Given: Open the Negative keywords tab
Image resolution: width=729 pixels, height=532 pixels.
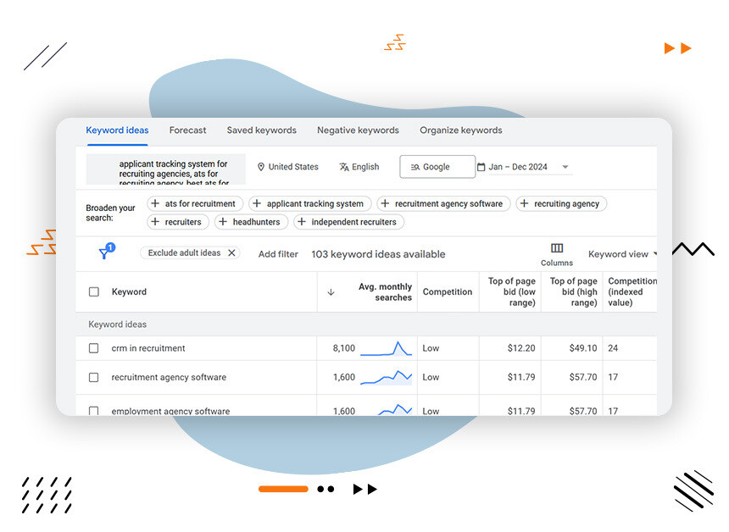Looking at the screenshot, I should coord(358,130).
